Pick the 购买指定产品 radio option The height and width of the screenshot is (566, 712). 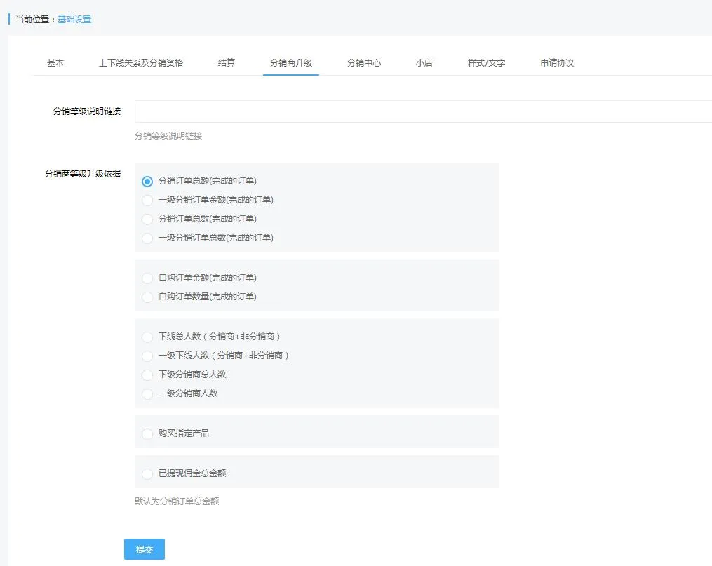point(147,434)
